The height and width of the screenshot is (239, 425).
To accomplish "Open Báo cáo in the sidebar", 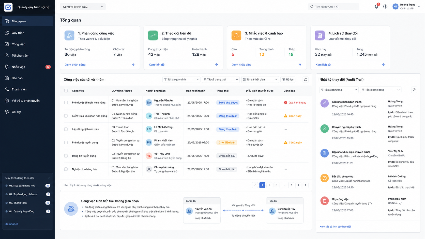I will pos(27,78).
